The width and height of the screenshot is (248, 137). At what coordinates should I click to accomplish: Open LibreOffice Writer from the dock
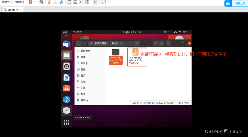[66, 77]
